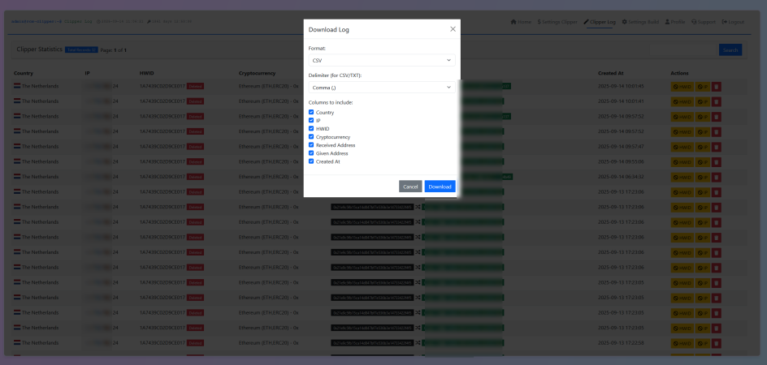The height and width of the screenshot is (365, 767).
Task: Click trash icon for row 2025-09-14 09:57:47
Action: pyautogui.click(x=716, y=147)
